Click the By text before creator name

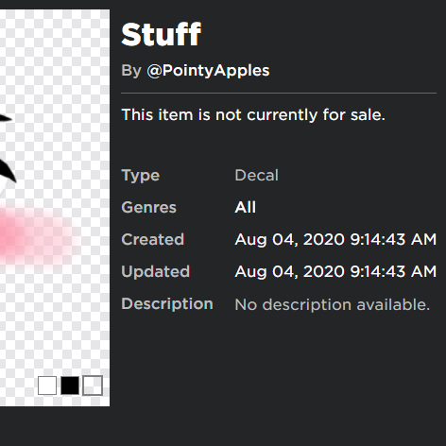tap(131, 71)
